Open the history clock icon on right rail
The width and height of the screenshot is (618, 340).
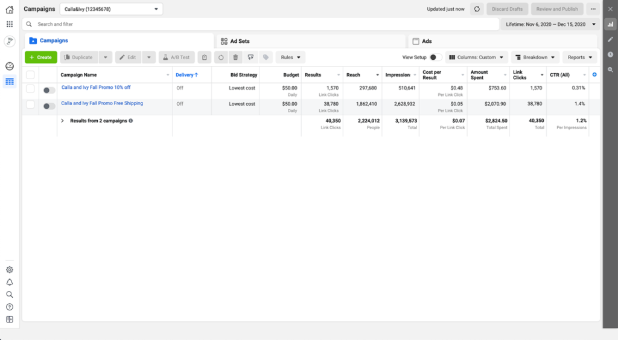tap(610, 54)
